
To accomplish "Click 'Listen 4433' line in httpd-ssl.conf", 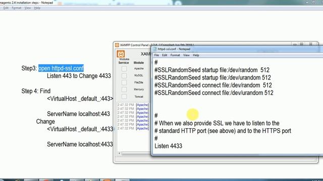I will pos(168,146).
